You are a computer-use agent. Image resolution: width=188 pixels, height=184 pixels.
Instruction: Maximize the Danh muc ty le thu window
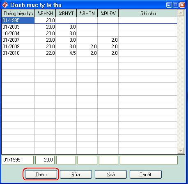175,5
